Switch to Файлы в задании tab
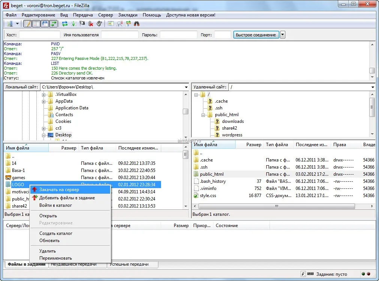Image resolution: width=379 pixels, height=281 pixels. click(26, 264)
